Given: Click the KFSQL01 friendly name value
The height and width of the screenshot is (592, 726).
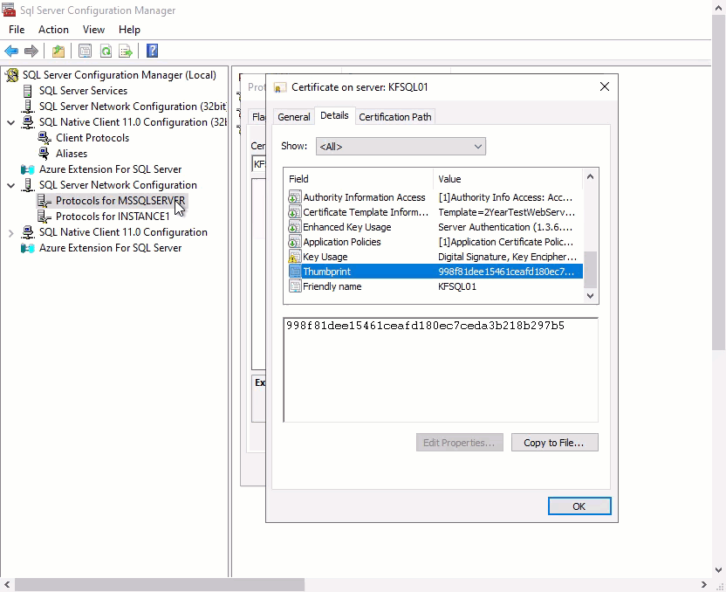Looking at the screenshot, I should coord(457,286).
